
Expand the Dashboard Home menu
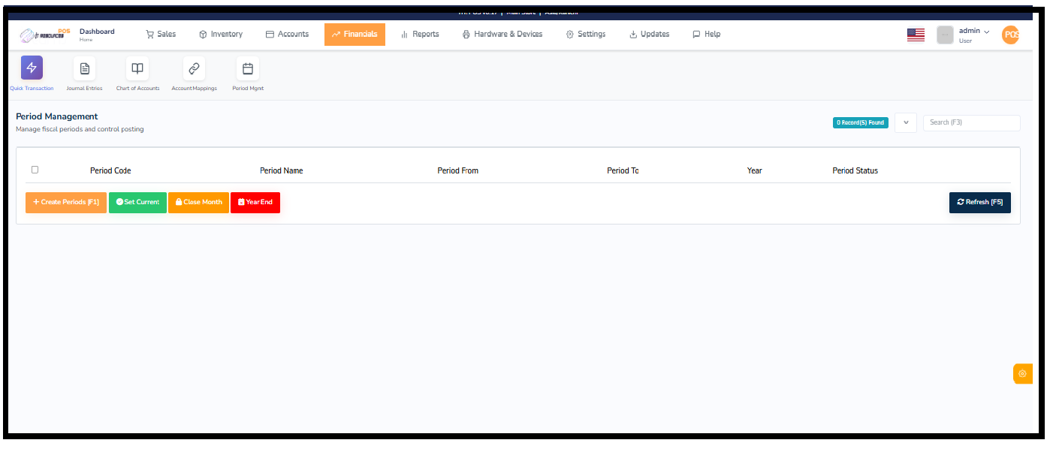point(97,34)
